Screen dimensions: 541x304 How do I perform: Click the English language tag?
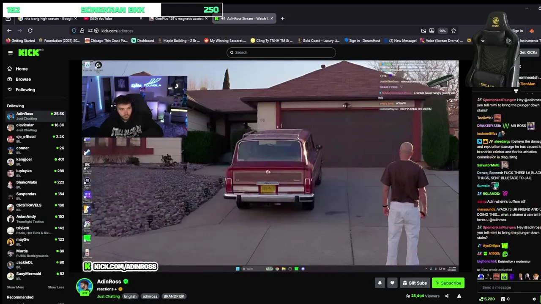pos(130,296)
